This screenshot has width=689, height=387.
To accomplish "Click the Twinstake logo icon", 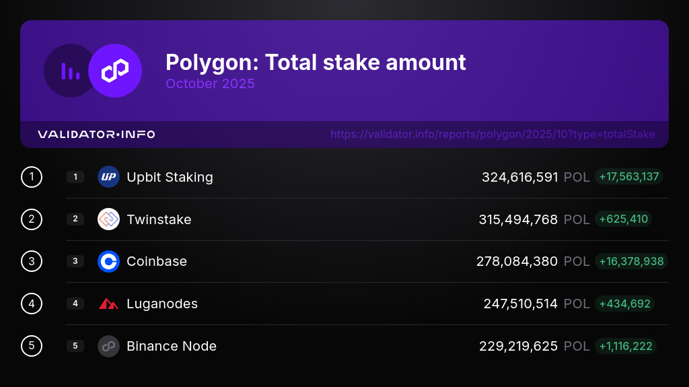I will point(108,219).
